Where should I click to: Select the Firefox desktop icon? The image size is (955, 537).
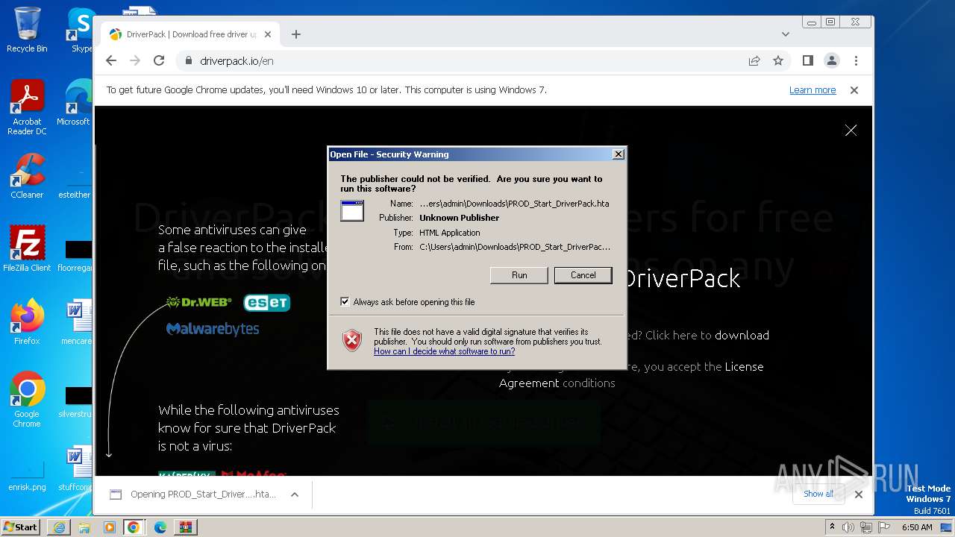click(x=27, y=322)
